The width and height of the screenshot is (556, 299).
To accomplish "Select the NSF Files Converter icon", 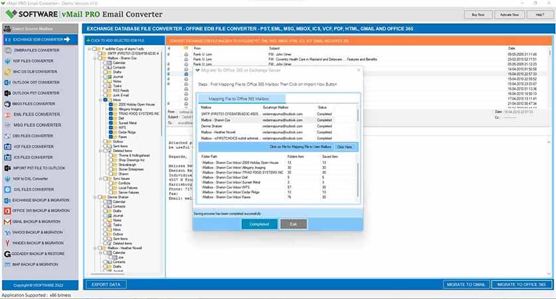I will pyautogui.click(x=7, y=61).
